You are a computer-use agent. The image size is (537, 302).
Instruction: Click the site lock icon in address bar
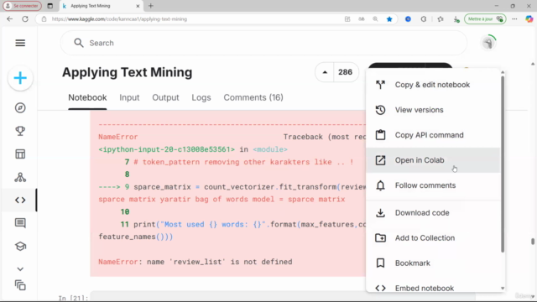[x=44, y=19]
